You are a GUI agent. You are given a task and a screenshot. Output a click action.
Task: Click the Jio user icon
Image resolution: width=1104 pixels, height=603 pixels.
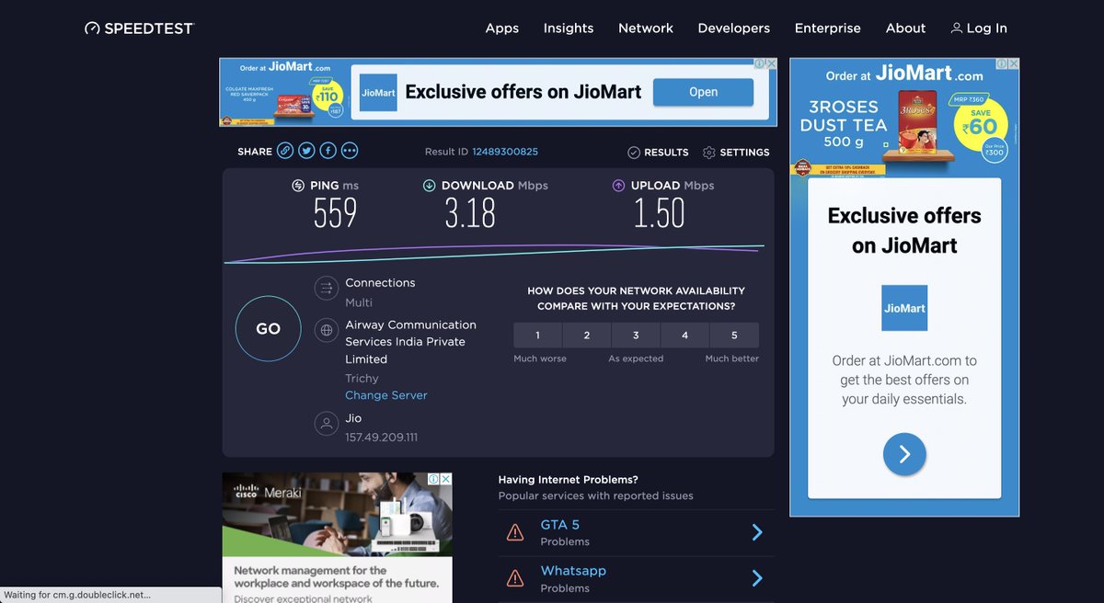tap(327, 424)
